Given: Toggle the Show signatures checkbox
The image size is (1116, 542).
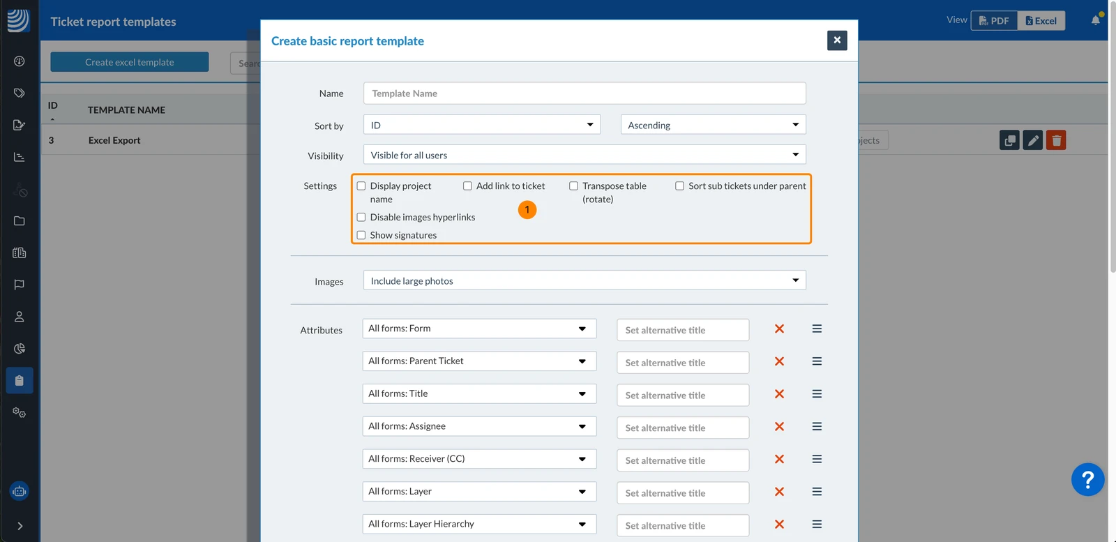Looking at the screenshot, I should [x=361, y=235].
